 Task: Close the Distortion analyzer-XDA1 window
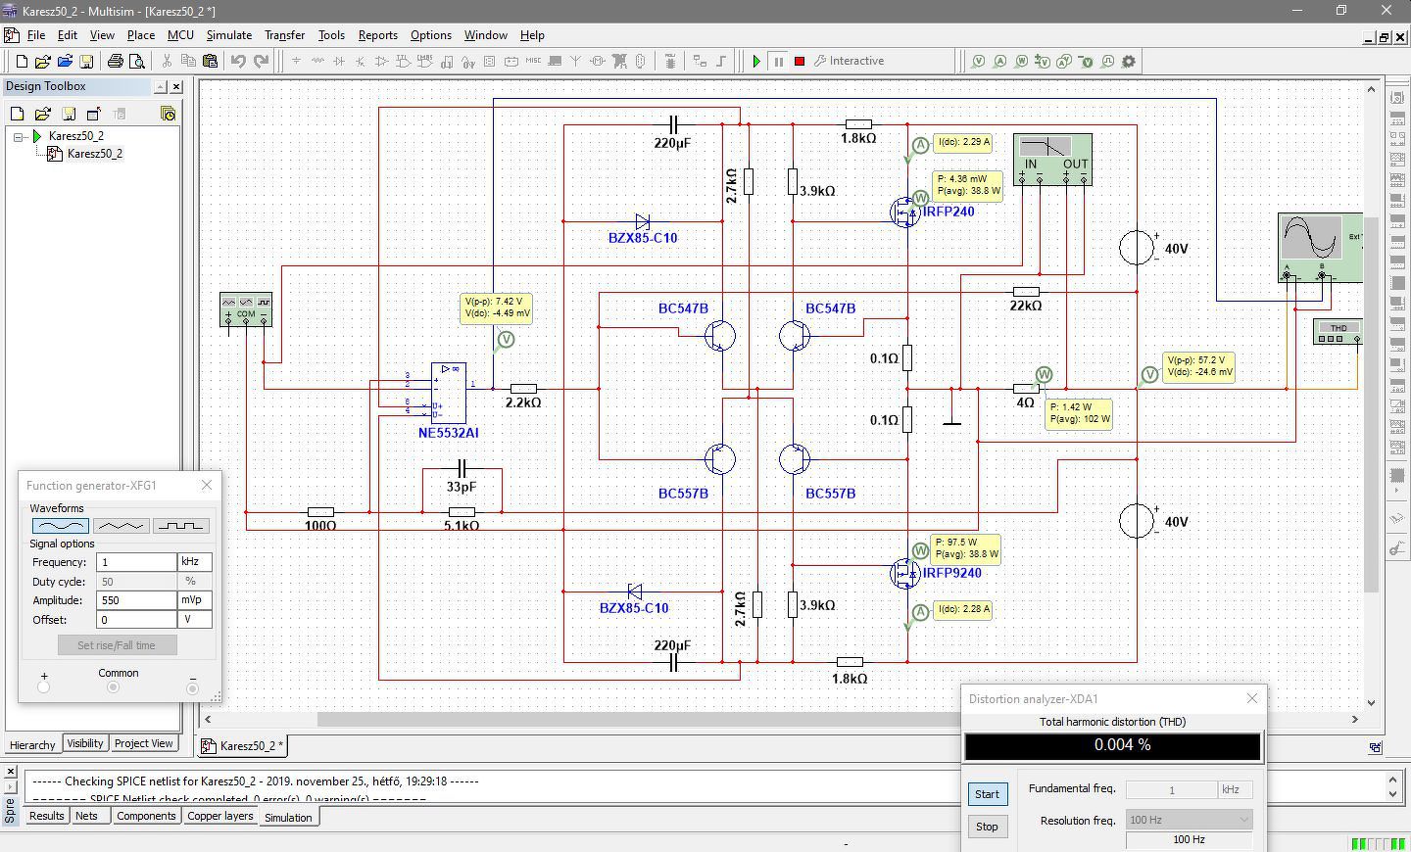(x=1252, y=698)
